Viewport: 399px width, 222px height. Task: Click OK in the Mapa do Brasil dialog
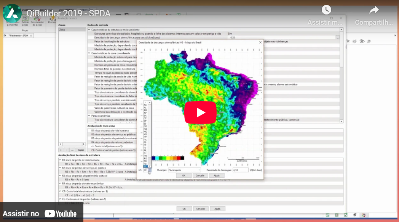point(184,175)
